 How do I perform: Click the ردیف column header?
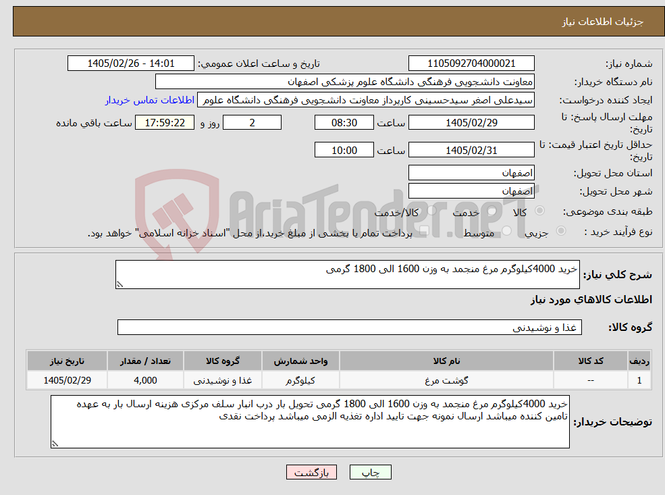639,361
